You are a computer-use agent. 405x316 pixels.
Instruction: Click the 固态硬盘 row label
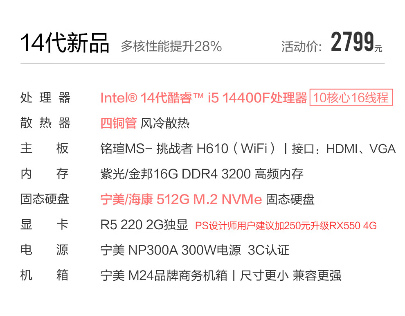tap(45, 199)
